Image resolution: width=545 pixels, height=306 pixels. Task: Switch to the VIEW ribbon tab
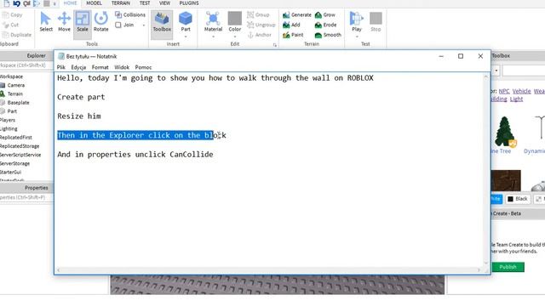pos(164,3)
